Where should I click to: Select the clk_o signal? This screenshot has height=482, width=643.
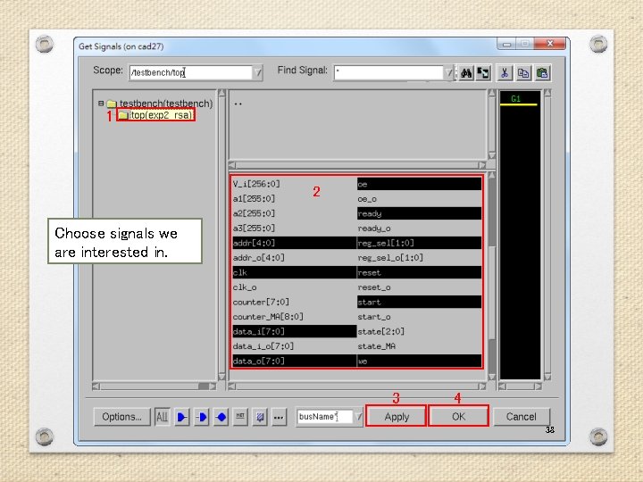[295, 287]
